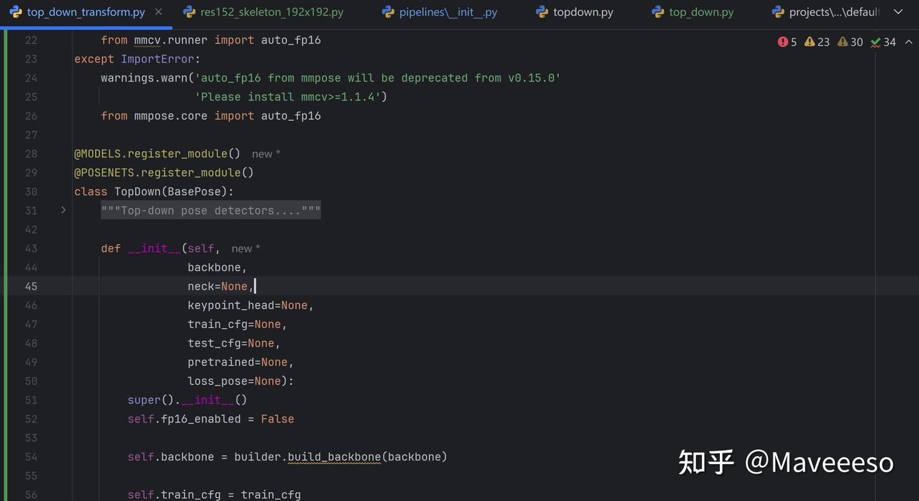Switch to the topdown.py tab
This screenshot has width=919, height=501.
click(x=583, y=11)
